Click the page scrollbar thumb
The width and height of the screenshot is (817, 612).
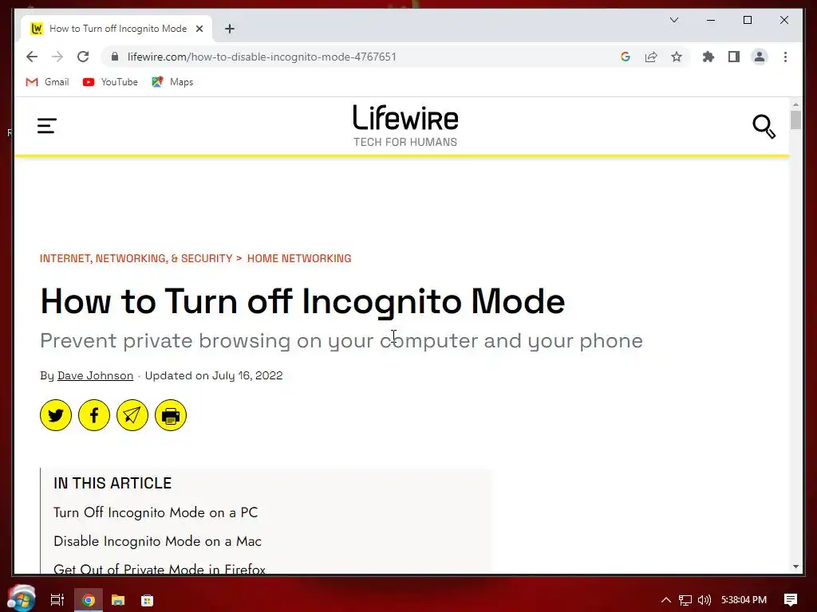tap(795, 120)
